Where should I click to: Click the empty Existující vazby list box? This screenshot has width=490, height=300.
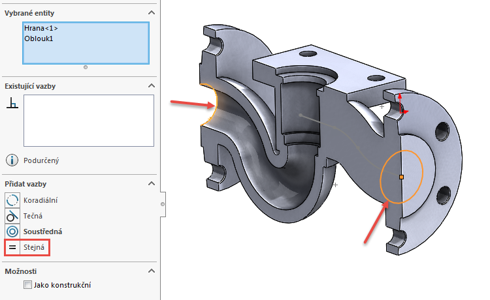(x=89, y=121)
